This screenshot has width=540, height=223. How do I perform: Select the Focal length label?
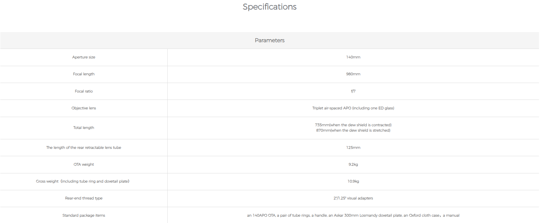[x=84, y=74]
